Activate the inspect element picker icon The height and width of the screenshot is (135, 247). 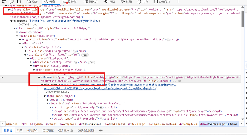(x=4, y=2)
